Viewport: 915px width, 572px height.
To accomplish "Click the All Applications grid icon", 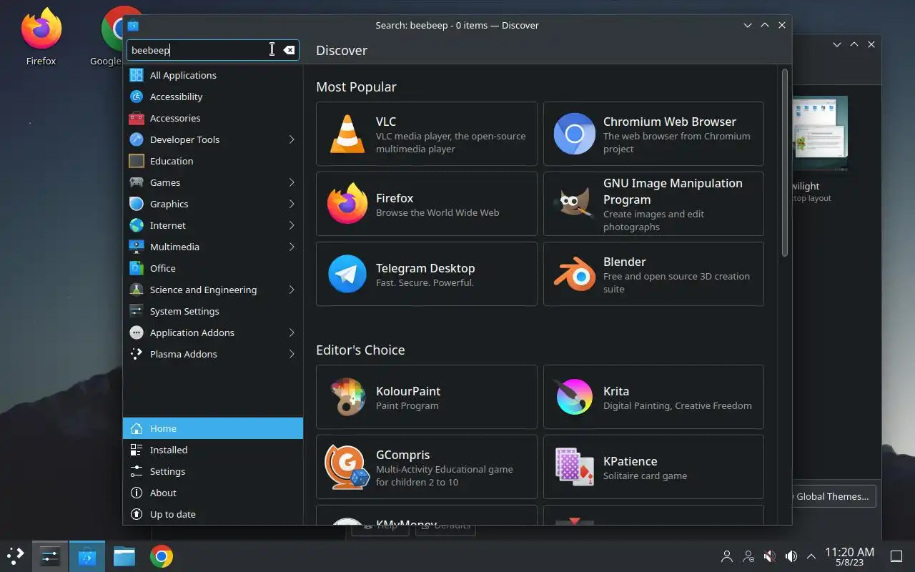I will 137,75.
